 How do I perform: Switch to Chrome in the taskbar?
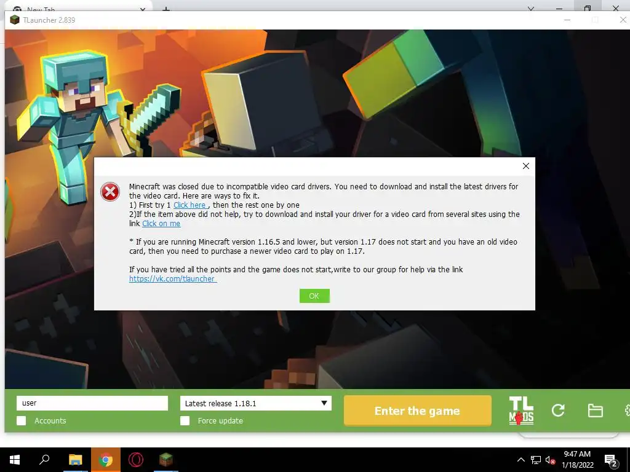pyautogui.click(x=106, y=460)
